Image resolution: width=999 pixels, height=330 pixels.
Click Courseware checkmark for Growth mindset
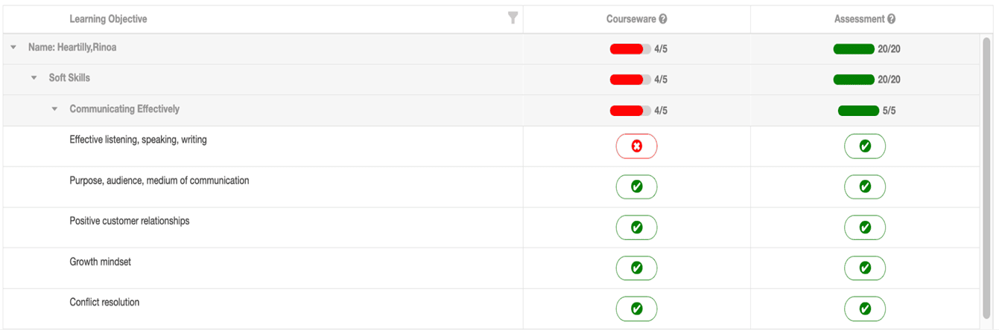click(636, 268)
